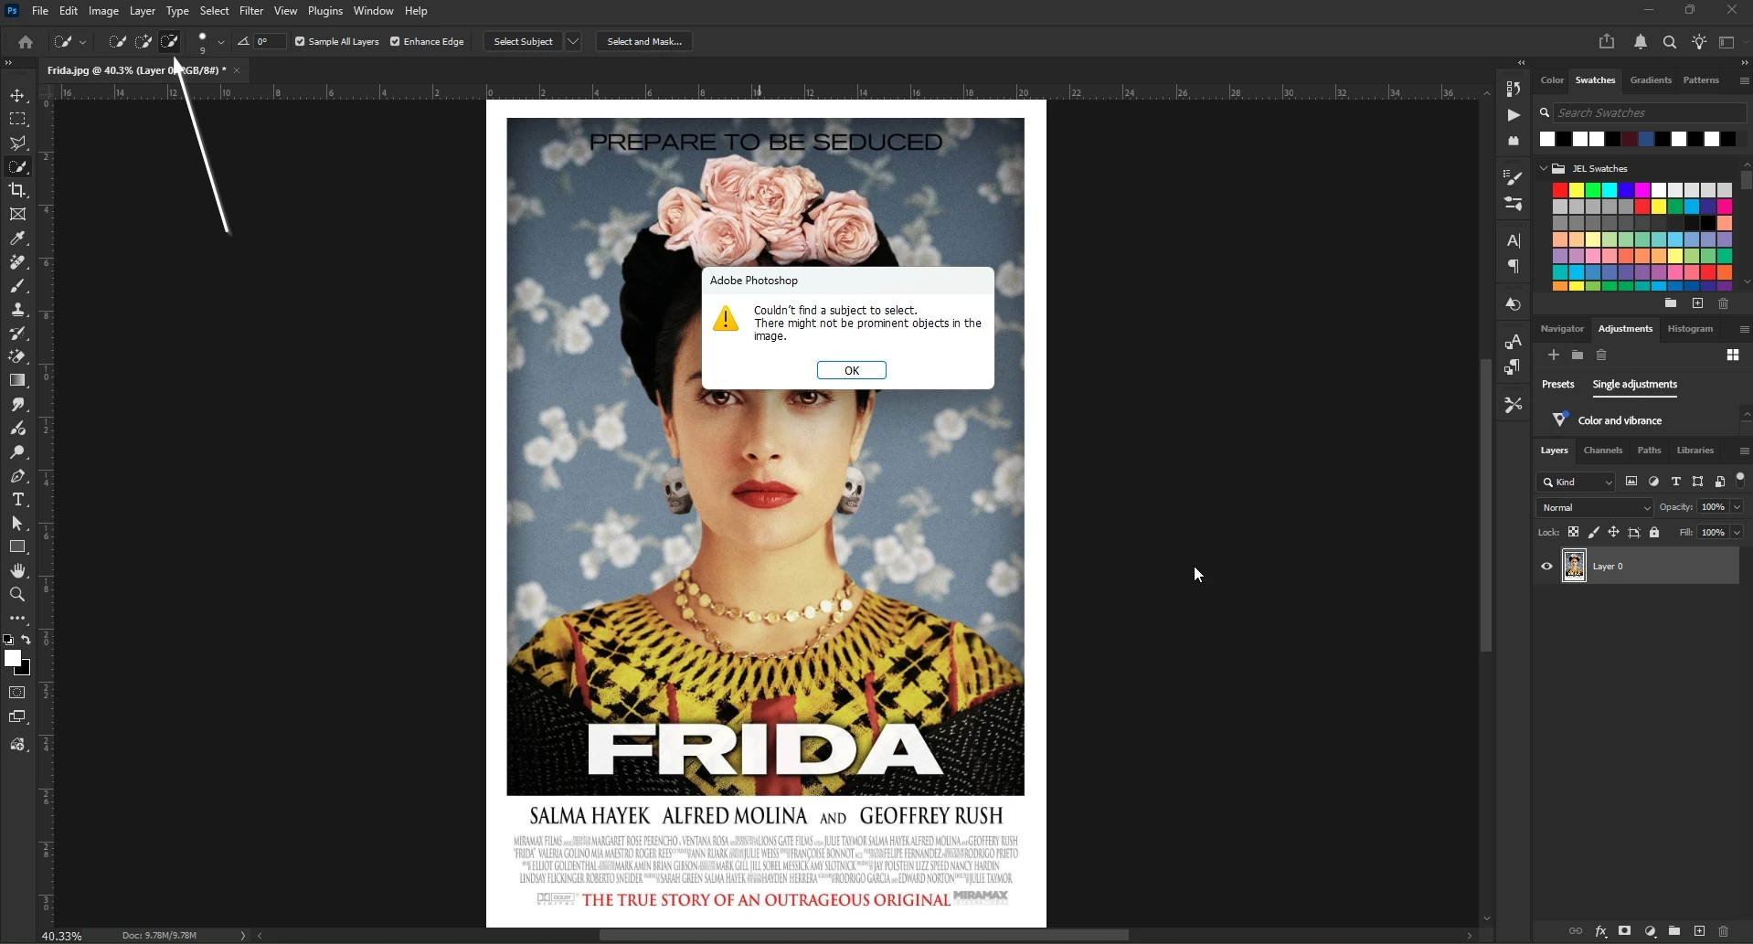Toggle lock all for layer
This screenshot has height=944, width=1753.
coord(1654,532)
